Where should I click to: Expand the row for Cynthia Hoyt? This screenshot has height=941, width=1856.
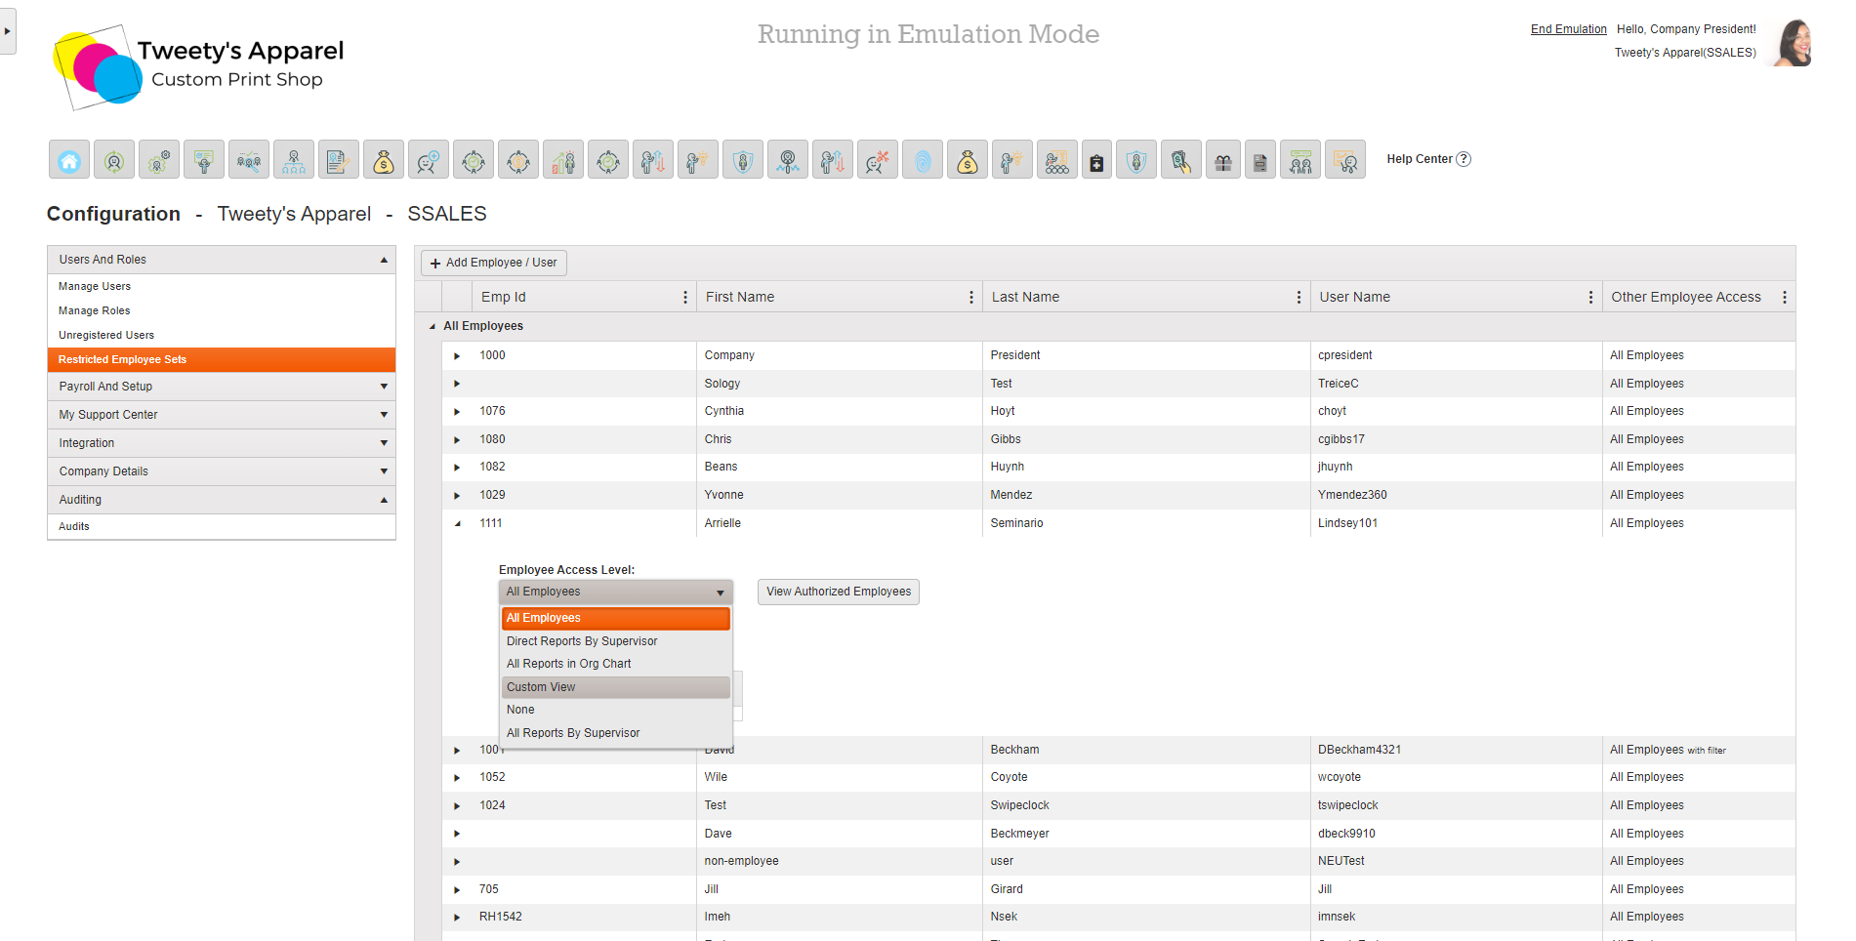[457, 412]
